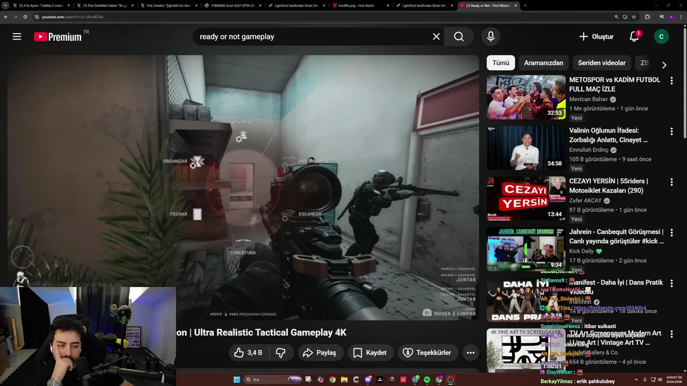Viewport: 687px width, 386px height.
Task: Click Oluştur create button
Action: (x=596, y=36)
